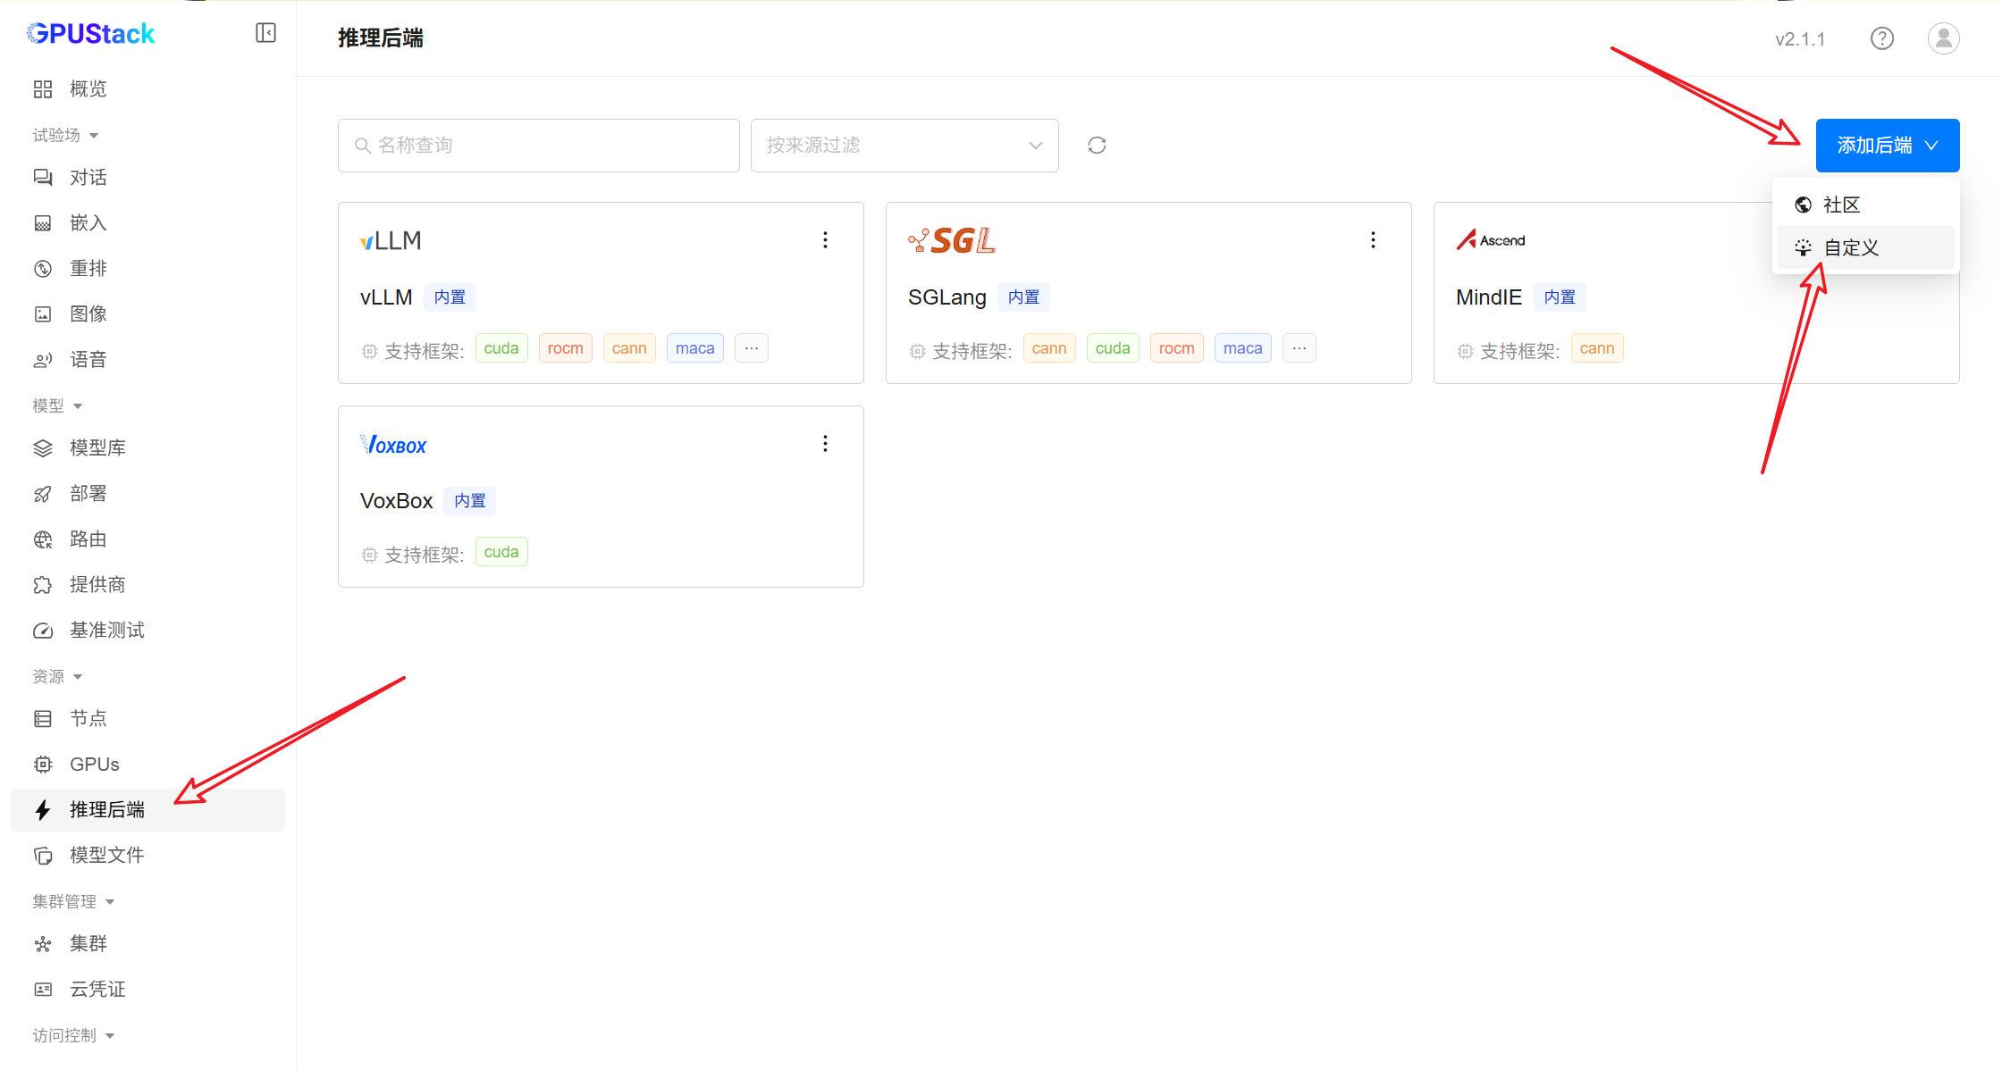Image resolution: width=2002 pixels, height=1070 pixels.
Task: Click the 添加后端 dropdown button
Action: coord(1887,146)
